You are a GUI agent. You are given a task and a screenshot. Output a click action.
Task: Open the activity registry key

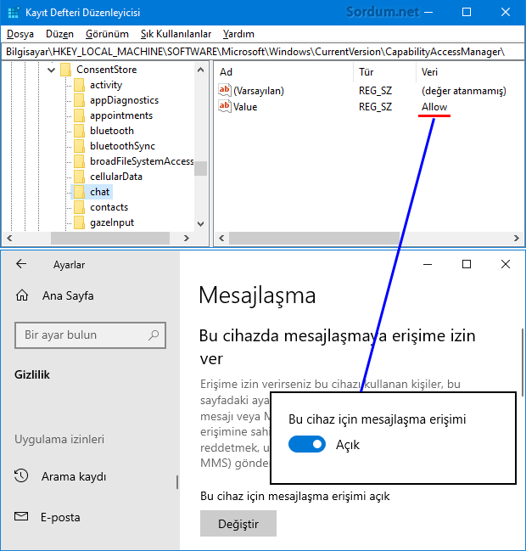coord(106,85)
